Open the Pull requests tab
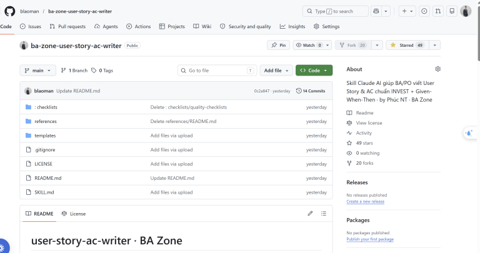The width and height of the screenshot is (480, 253). 67,27
